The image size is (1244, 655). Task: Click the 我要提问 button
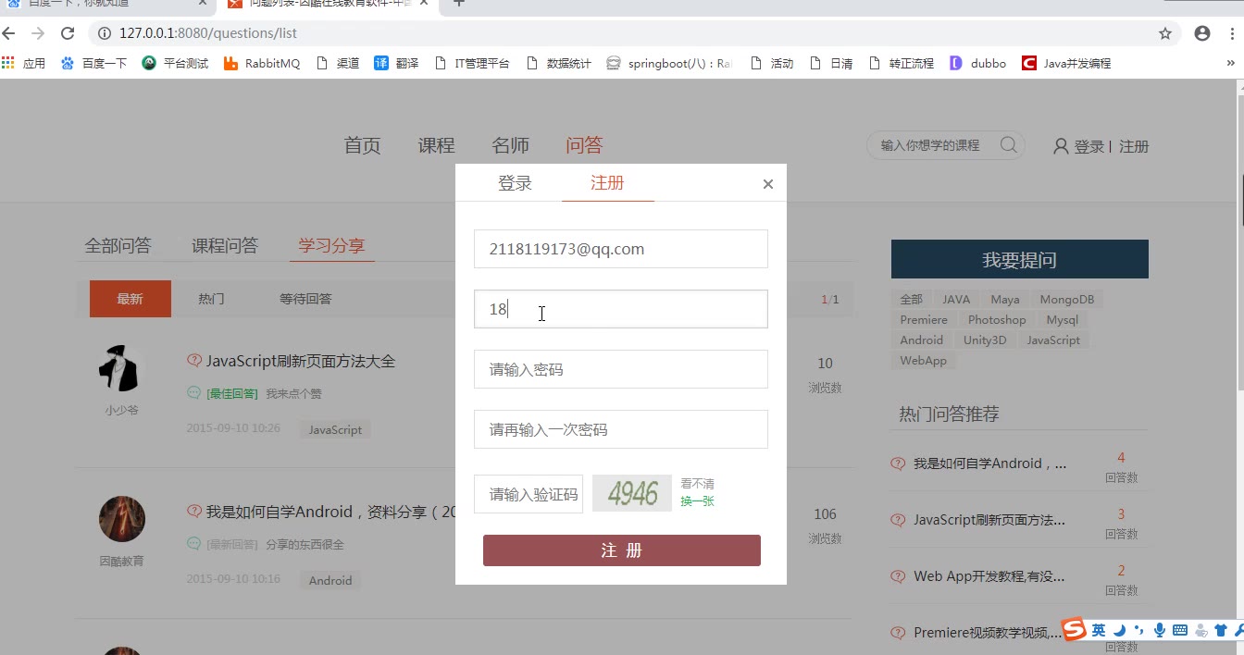(x=1019, y=259)
